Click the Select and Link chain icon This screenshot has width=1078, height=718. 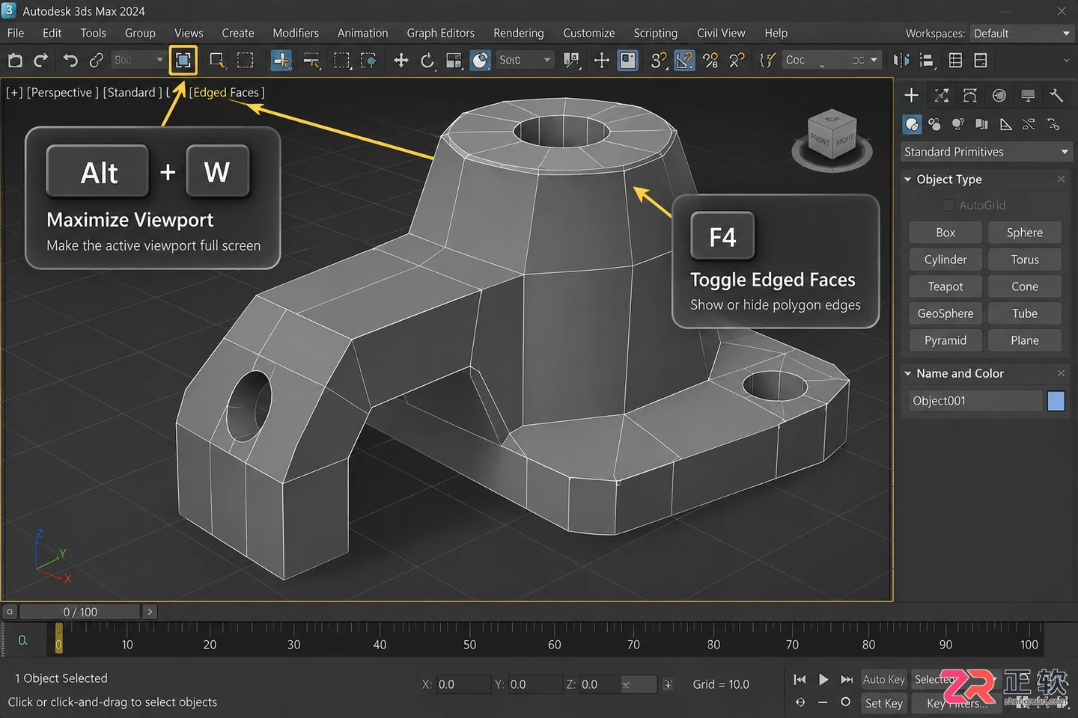(96, 61)
